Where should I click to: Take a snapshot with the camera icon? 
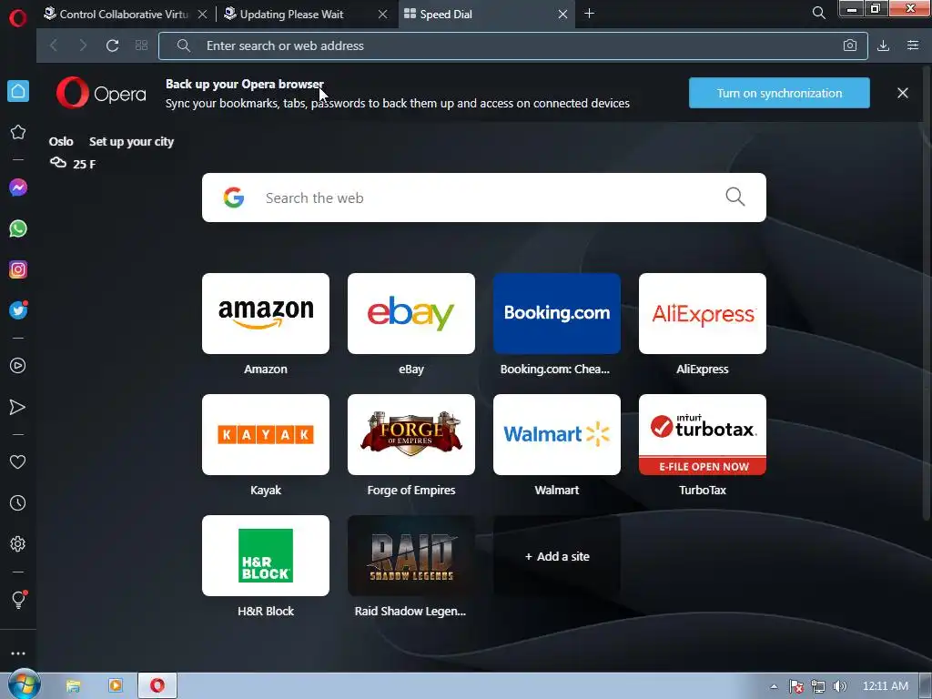(850, 46)
